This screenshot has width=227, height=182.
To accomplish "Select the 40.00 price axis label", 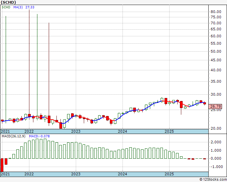I will 216,70.
